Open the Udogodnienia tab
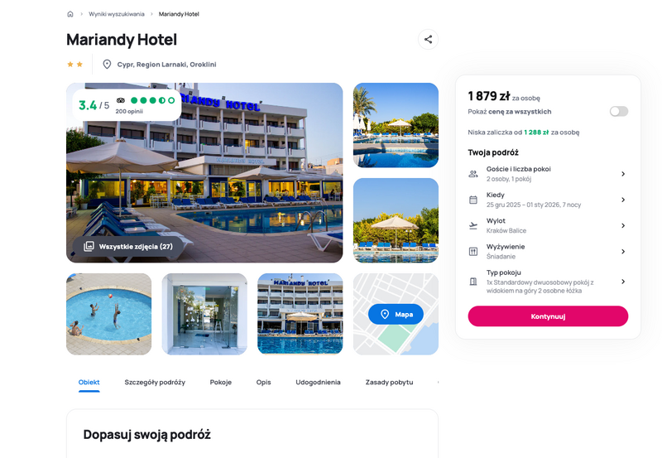Screen dimensions: 662x458 point(318,382)
